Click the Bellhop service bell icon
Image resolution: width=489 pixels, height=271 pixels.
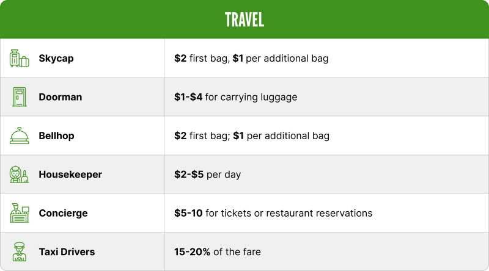20,135
